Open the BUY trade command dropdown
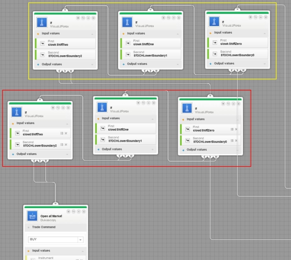This screenshot has width=291, height=260. pyautogui.click(x=80, y=240)
